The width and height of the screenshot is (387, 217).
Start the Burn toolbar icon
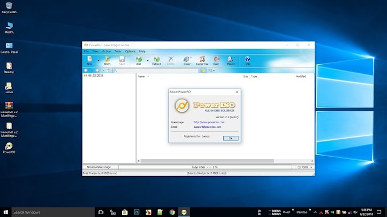point(216,60)
